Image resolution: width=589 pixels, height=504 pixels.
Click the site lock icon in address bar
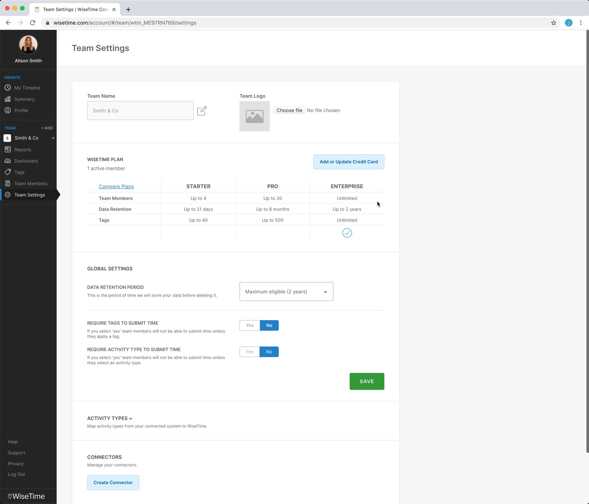48,23
